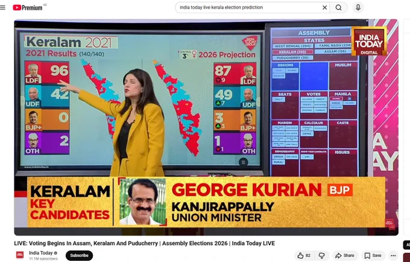This screenshot has height=262, width=410.
Task: Open the YouTube hamburger guide menu
Action: [2, 7]
